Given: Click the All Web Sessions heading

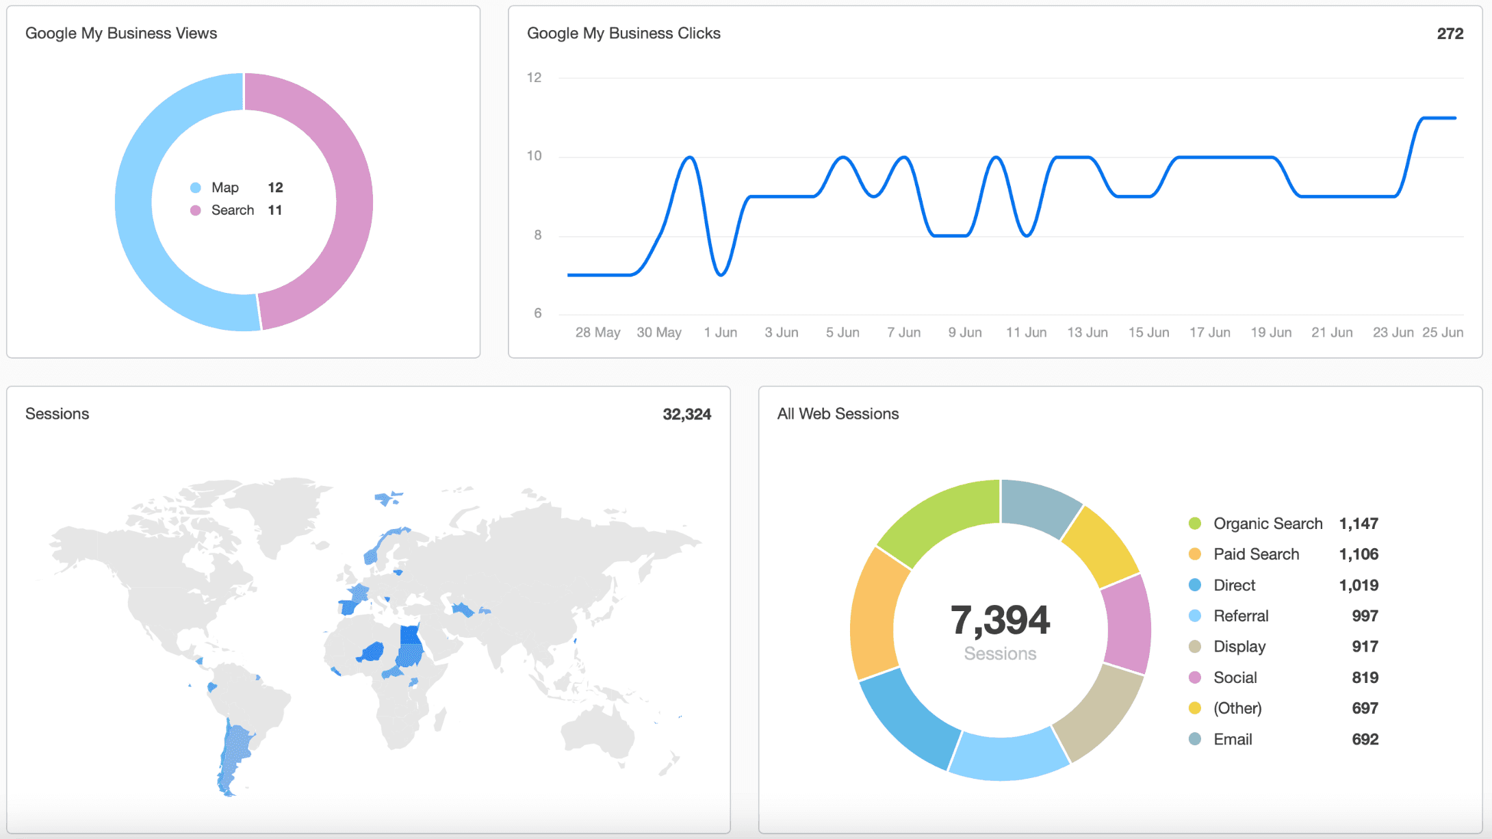Looking at the screenshot, I should 838,414.
